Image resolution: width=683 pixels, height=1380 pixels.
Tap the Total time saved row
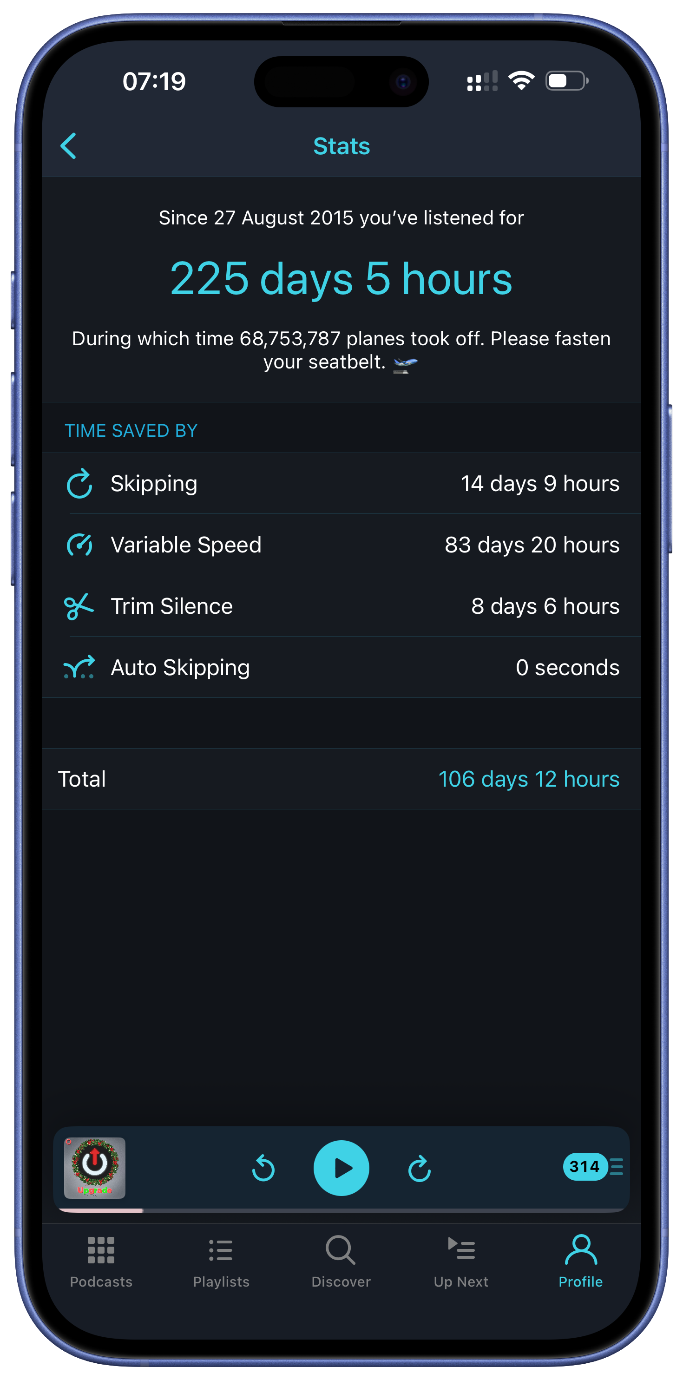click(341, 779)
